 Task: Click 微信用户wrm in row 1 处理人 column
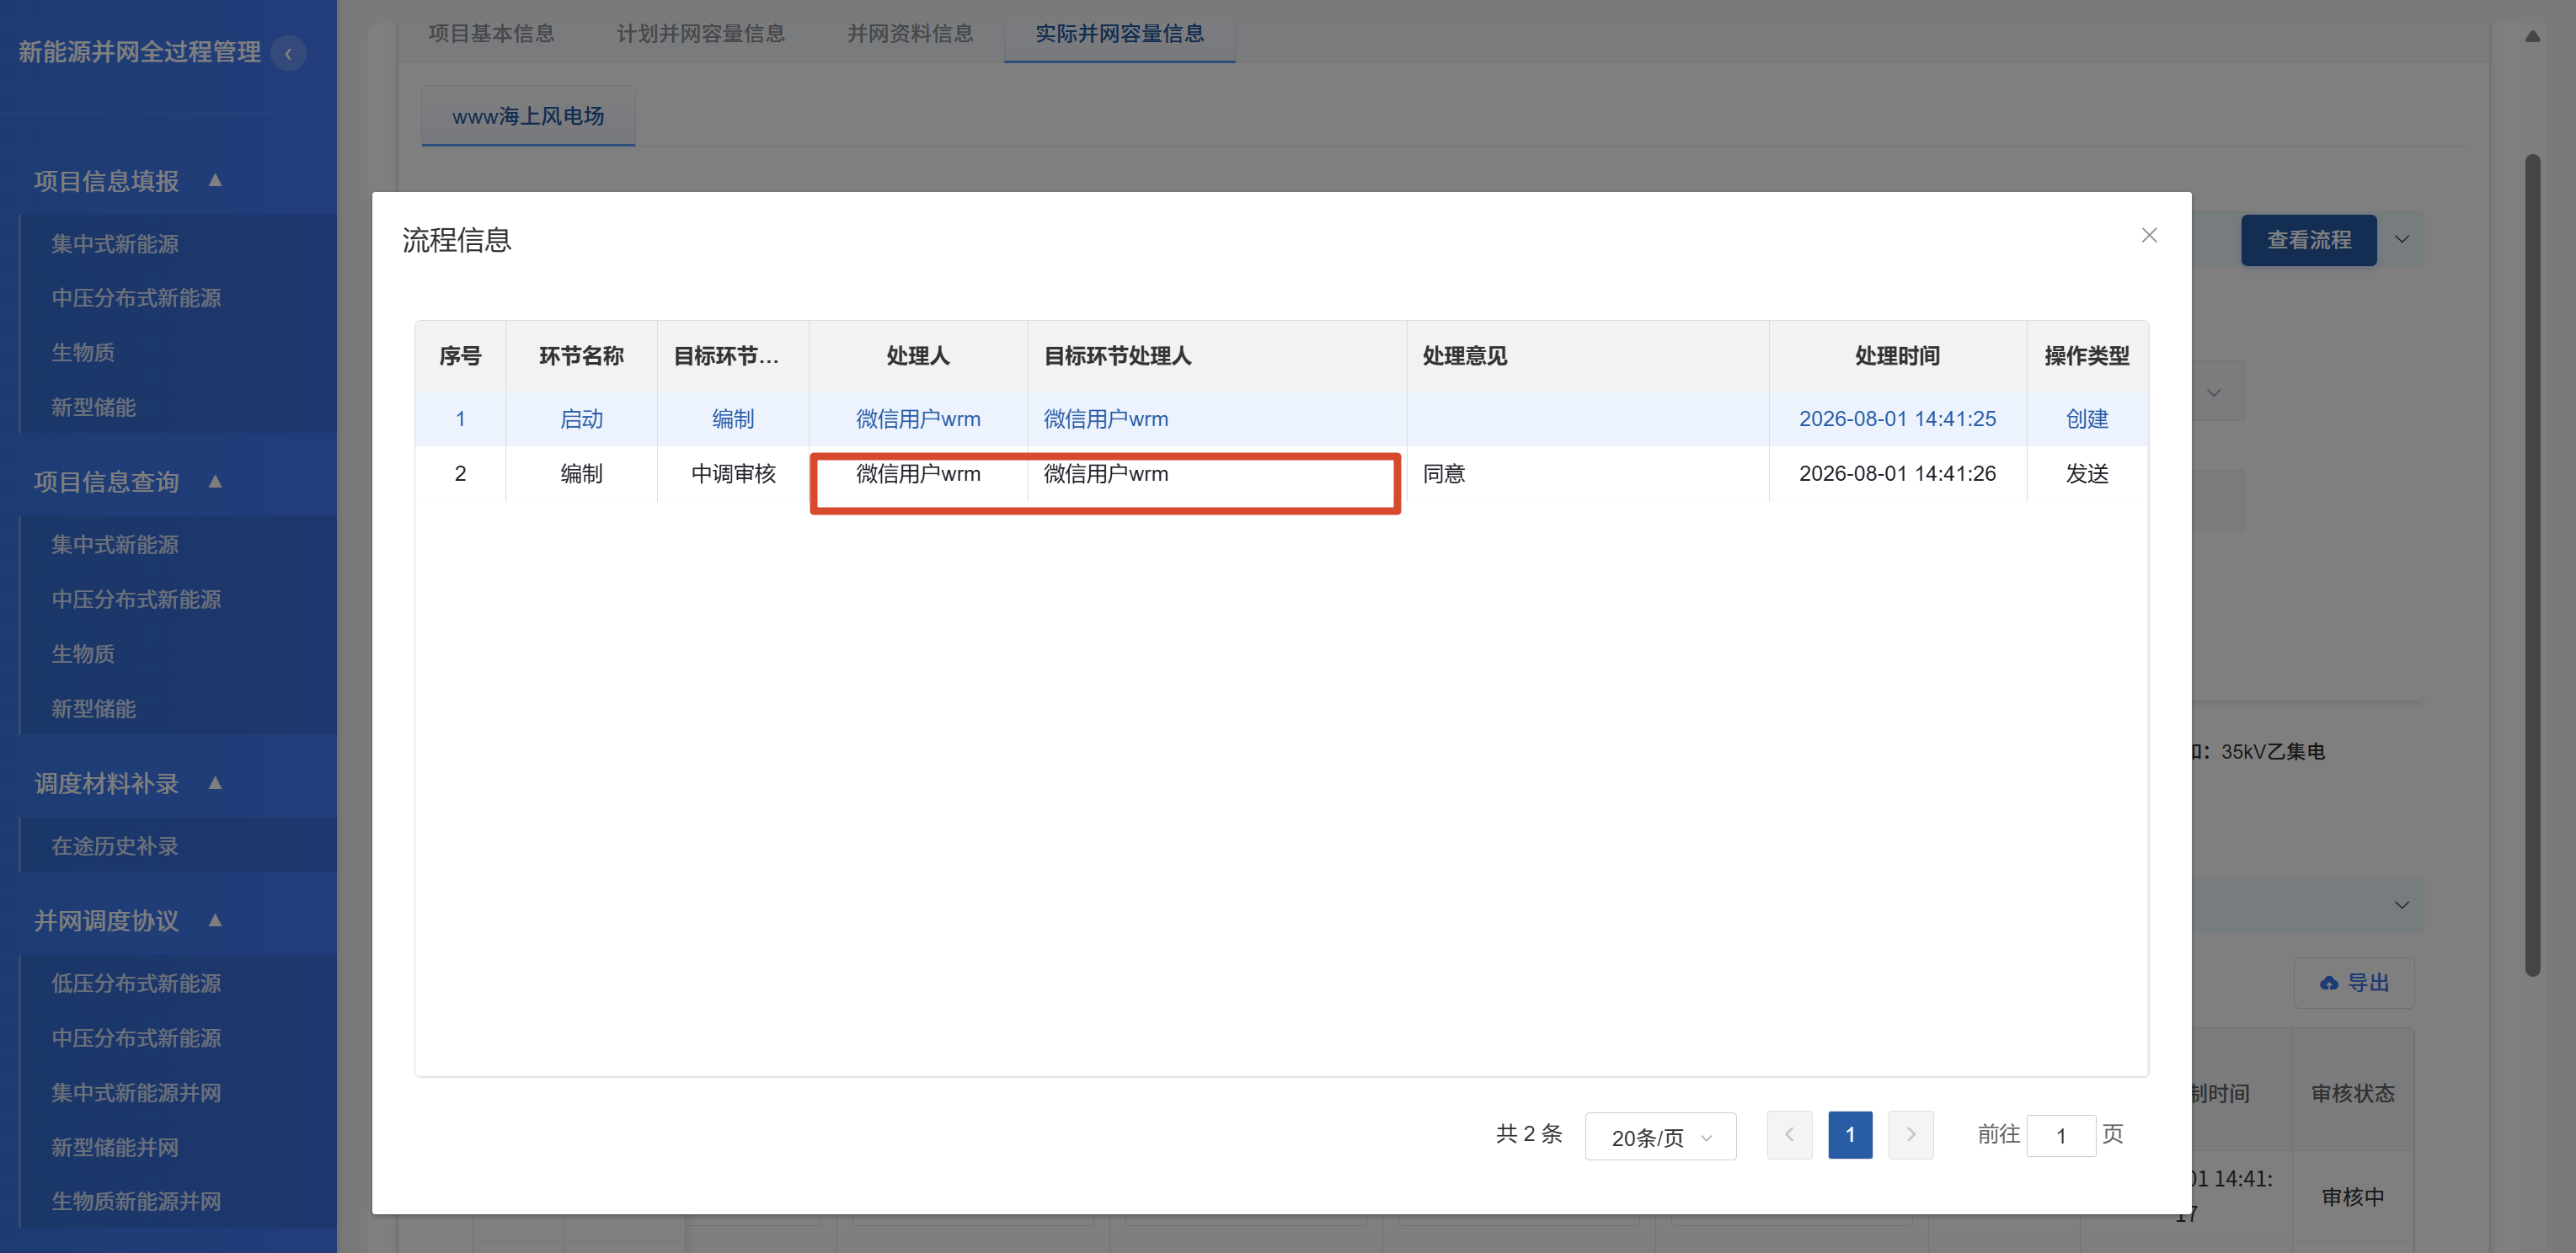(917, 419)
